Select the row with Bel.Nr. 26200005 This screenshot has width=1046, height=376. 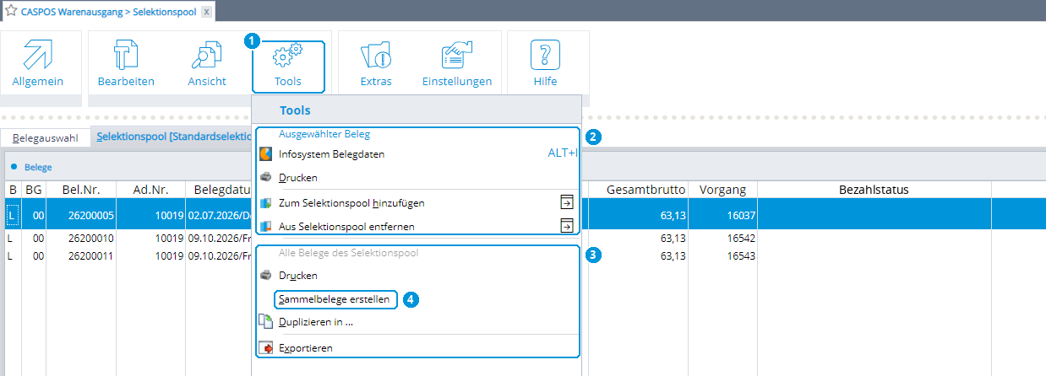coord(524,216)
